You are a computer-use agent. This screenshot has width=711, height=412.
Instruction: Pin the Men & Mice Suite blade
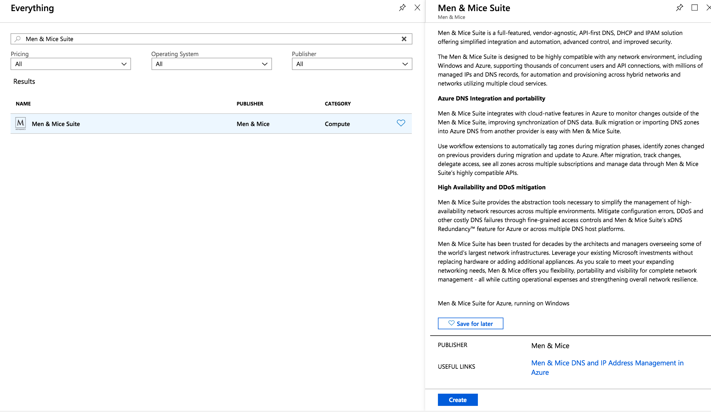[x=679, y=7]
